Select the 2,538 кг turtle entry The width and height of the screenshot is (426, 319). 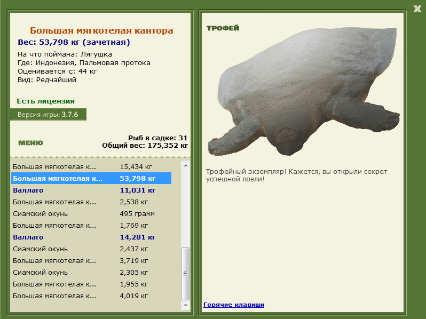[x=91, y=202]
